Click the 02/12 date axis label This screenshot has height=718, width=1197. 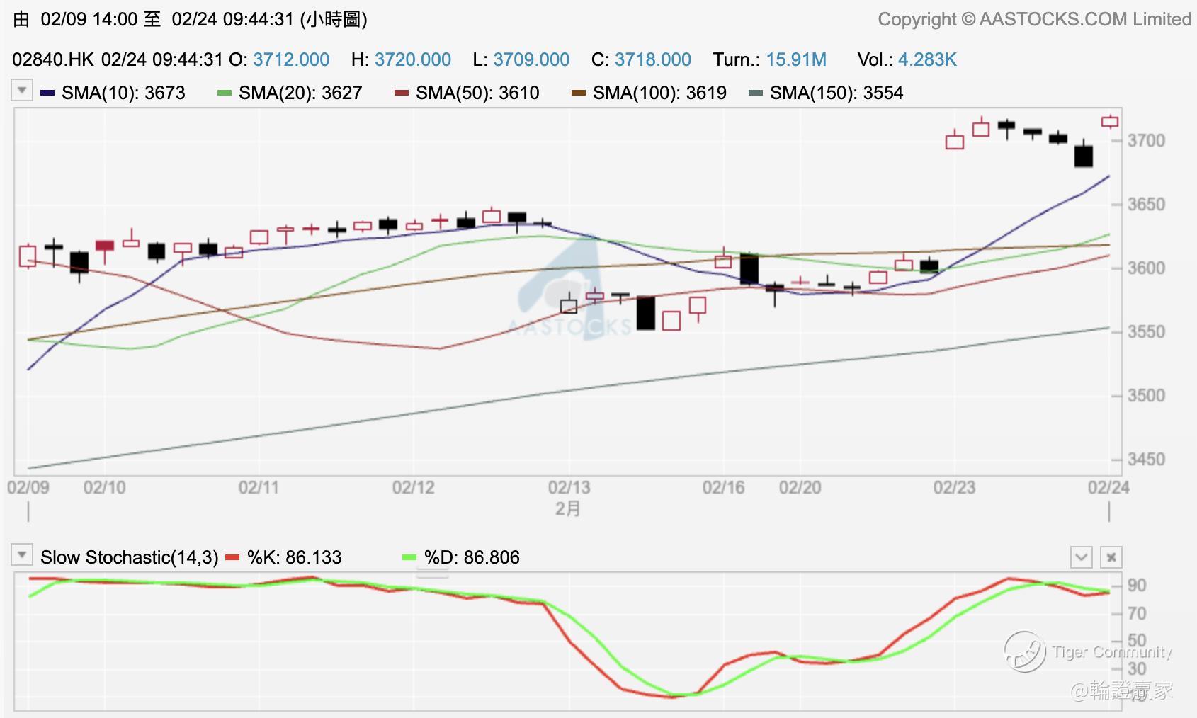coord(413,487)
